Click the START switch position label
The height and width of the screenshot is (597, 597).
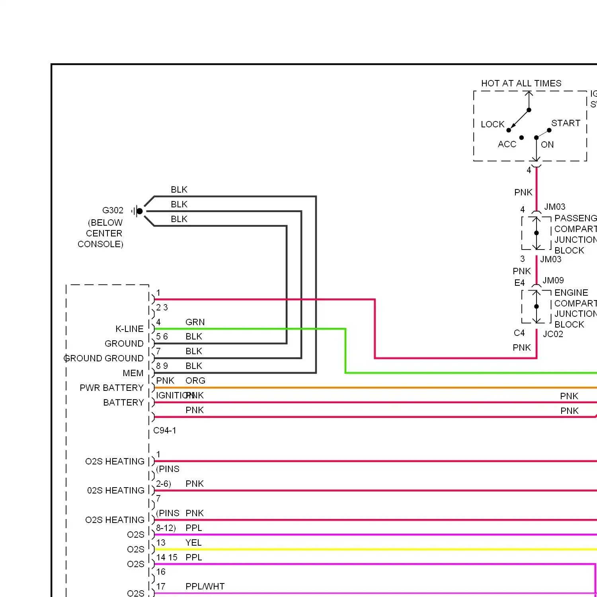[x=566, y=123]
